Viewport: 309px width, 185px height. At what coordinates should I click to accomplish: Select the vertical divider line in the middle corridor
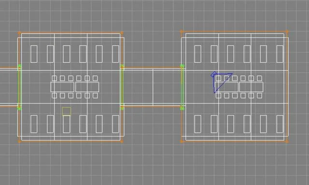[153, 87]
